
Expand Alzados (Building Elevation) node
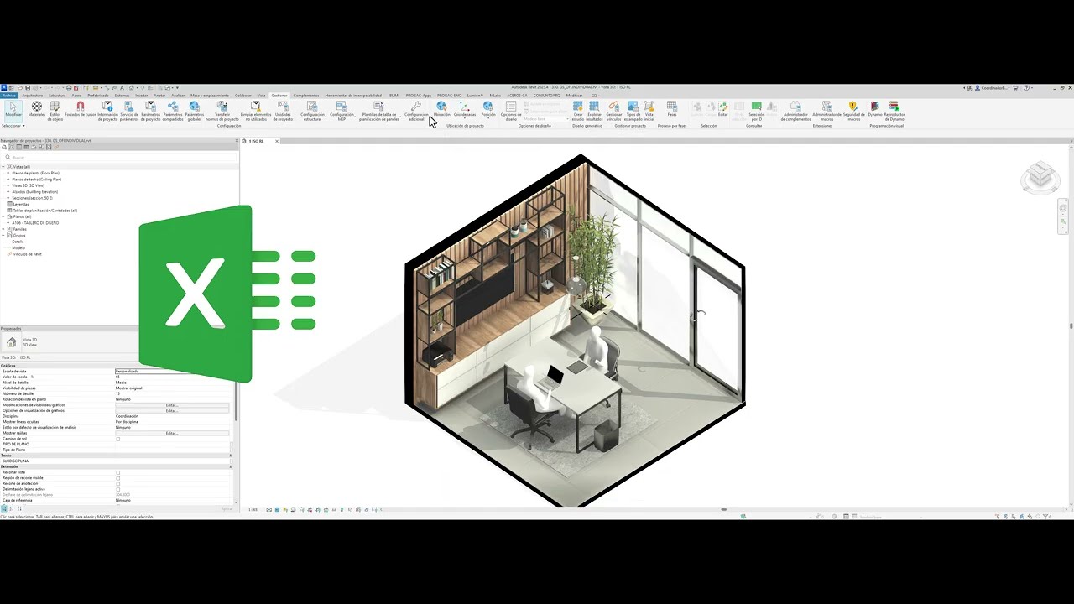tap(8, 191)
